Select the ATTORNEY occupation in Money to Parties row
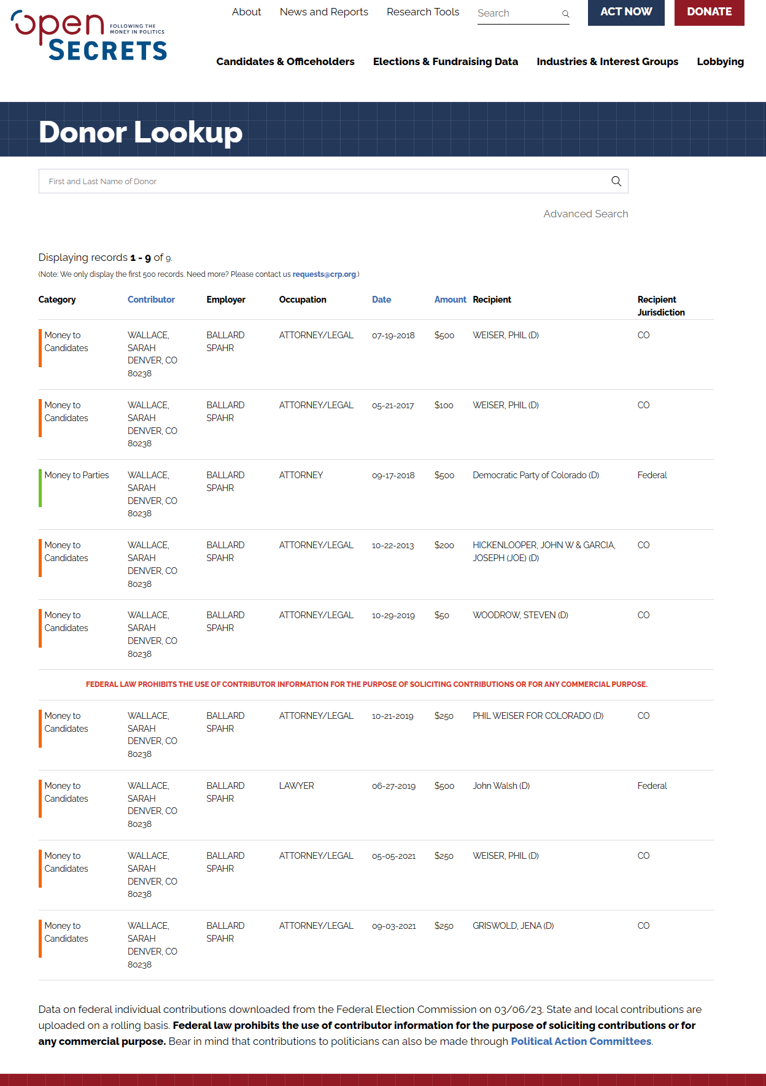 (x=301, y=475)
